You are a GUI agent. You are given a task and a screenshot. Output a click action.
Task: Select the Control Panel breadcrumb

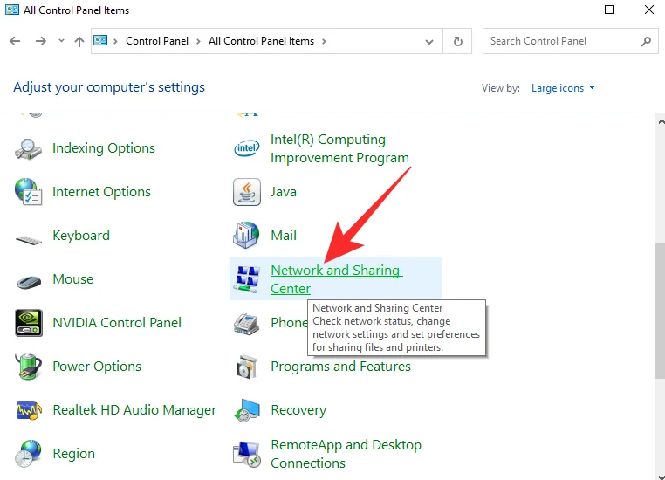tap(157, 41)
